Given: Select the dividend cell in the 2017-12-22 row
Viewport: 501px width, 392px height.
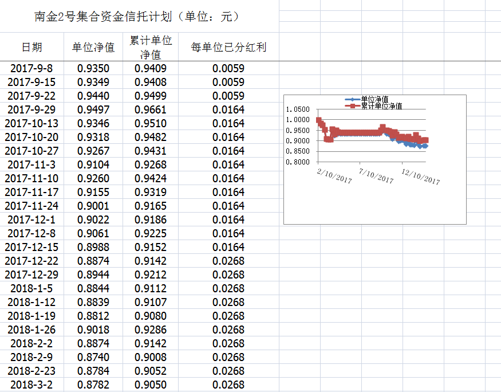Looking at the screenshot, I should tap(228, 261).
